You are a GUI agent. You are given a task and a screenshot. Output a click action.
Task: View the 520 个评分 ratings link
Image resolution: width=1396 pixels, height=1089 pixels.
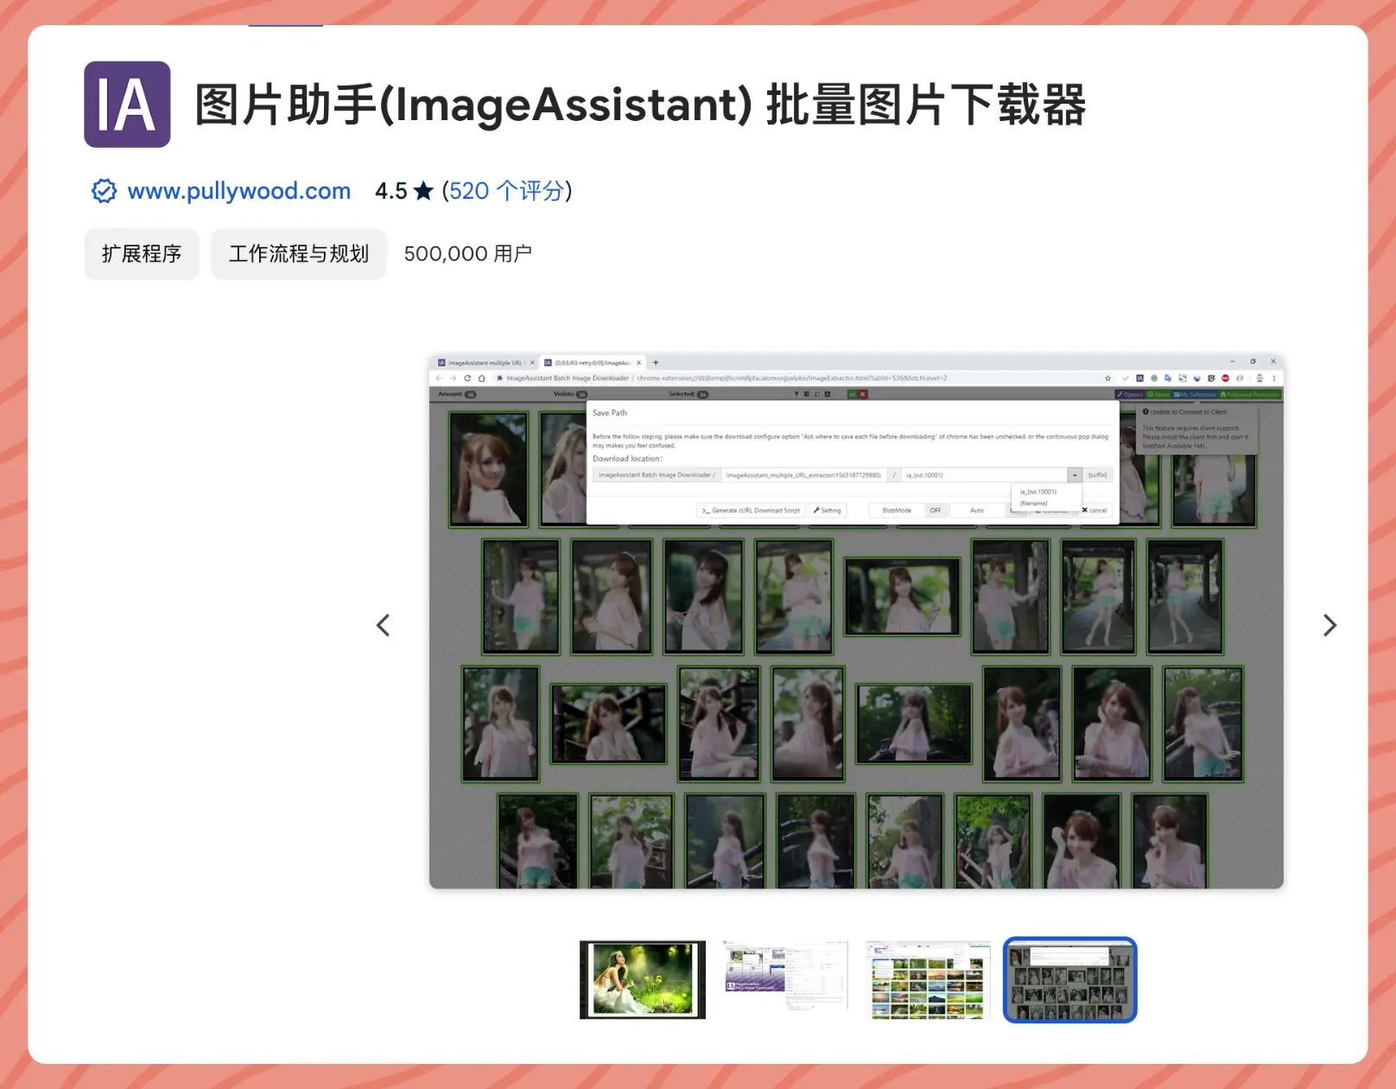(507, 191)
